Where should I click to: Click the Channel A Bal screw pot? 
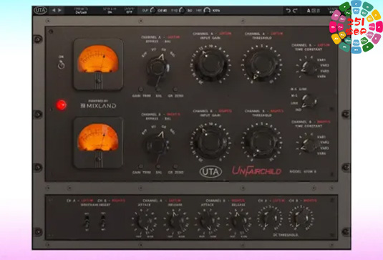click(158, 89)
